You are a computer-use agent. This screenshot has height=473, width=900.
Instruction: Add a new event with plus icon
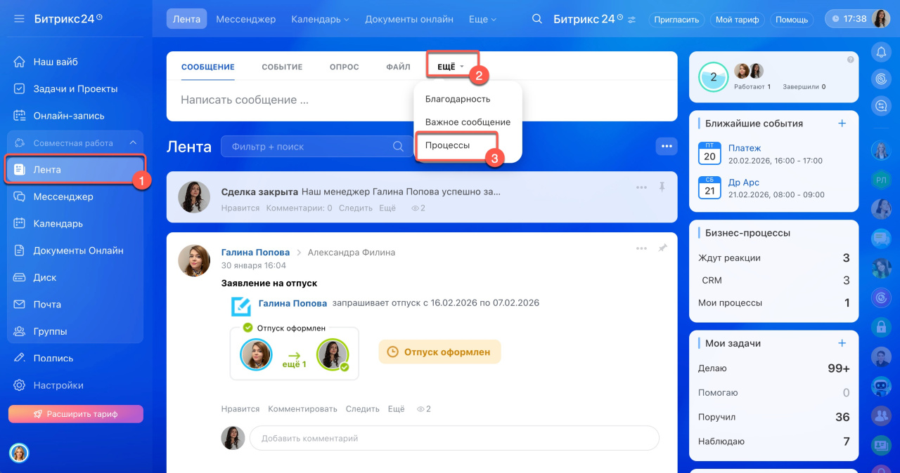point(842,124)
